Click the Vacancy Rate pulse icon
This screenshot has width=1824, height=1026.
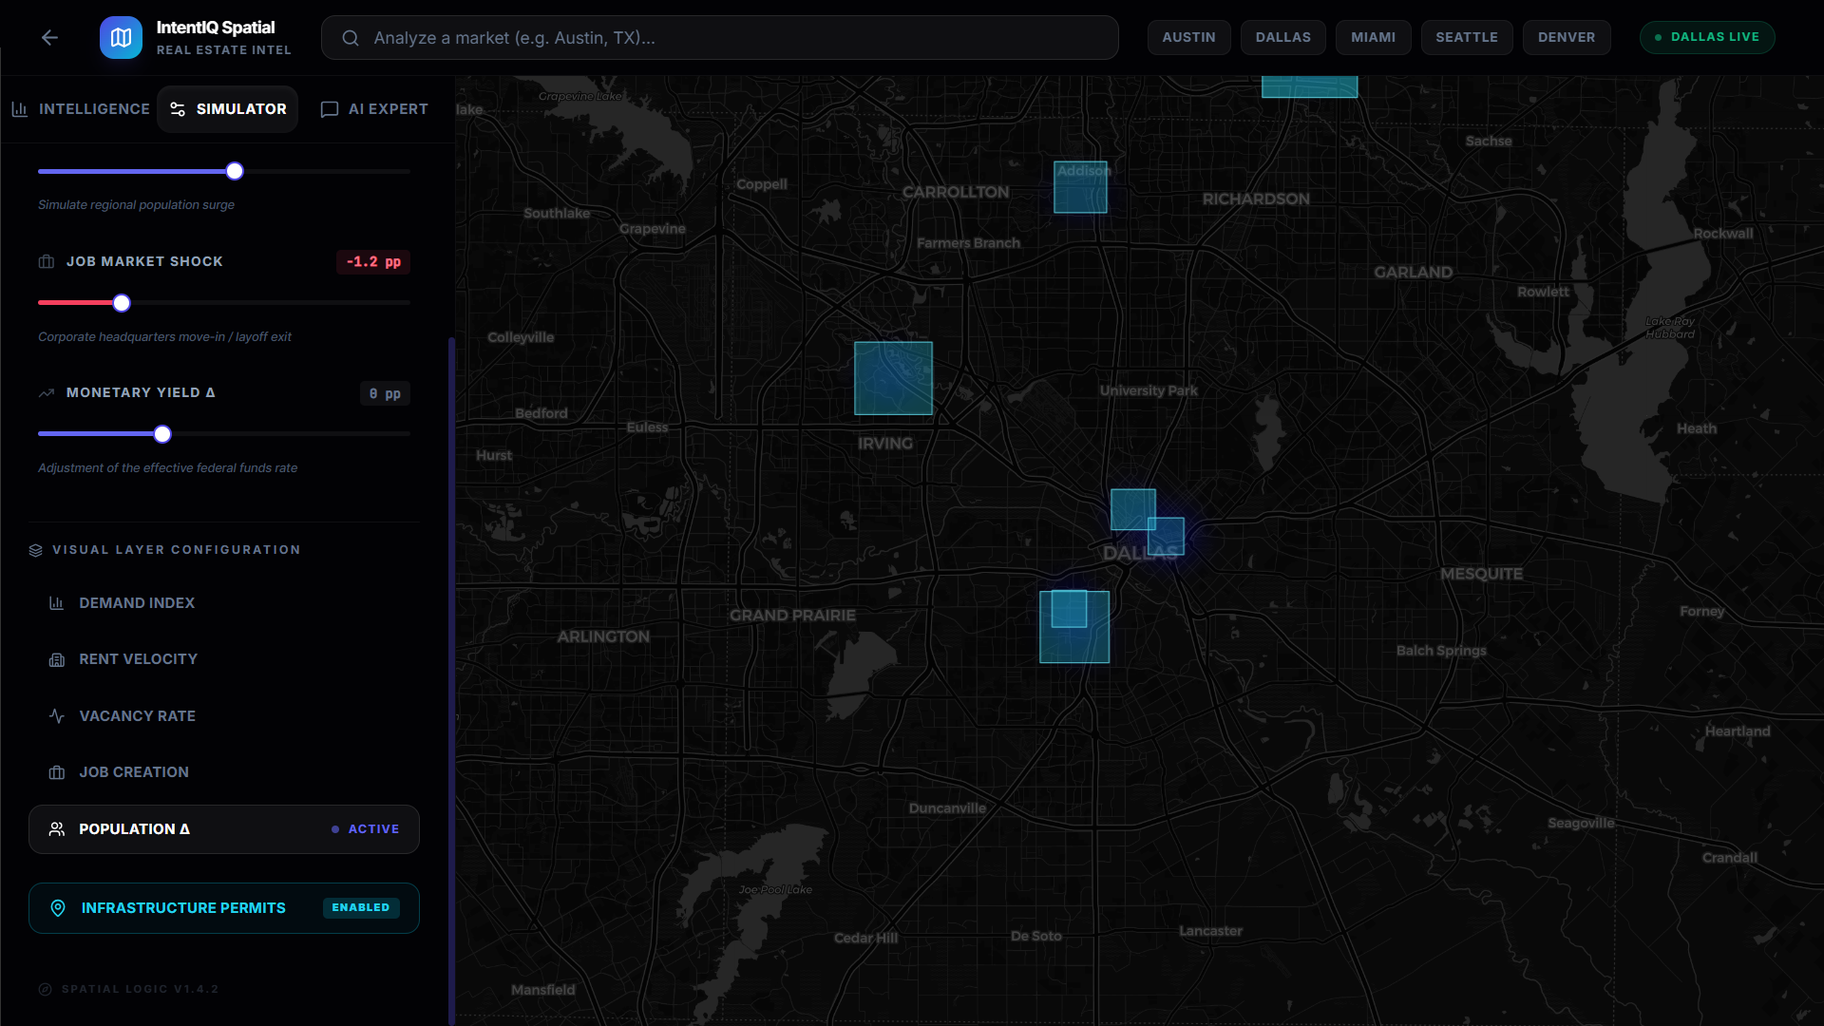click(57, 716)
